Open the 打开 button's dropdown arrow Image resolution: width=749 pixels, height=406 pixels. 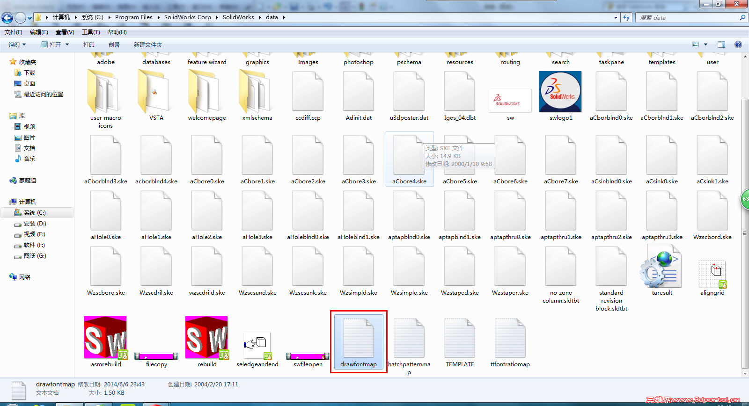(67, 44)
